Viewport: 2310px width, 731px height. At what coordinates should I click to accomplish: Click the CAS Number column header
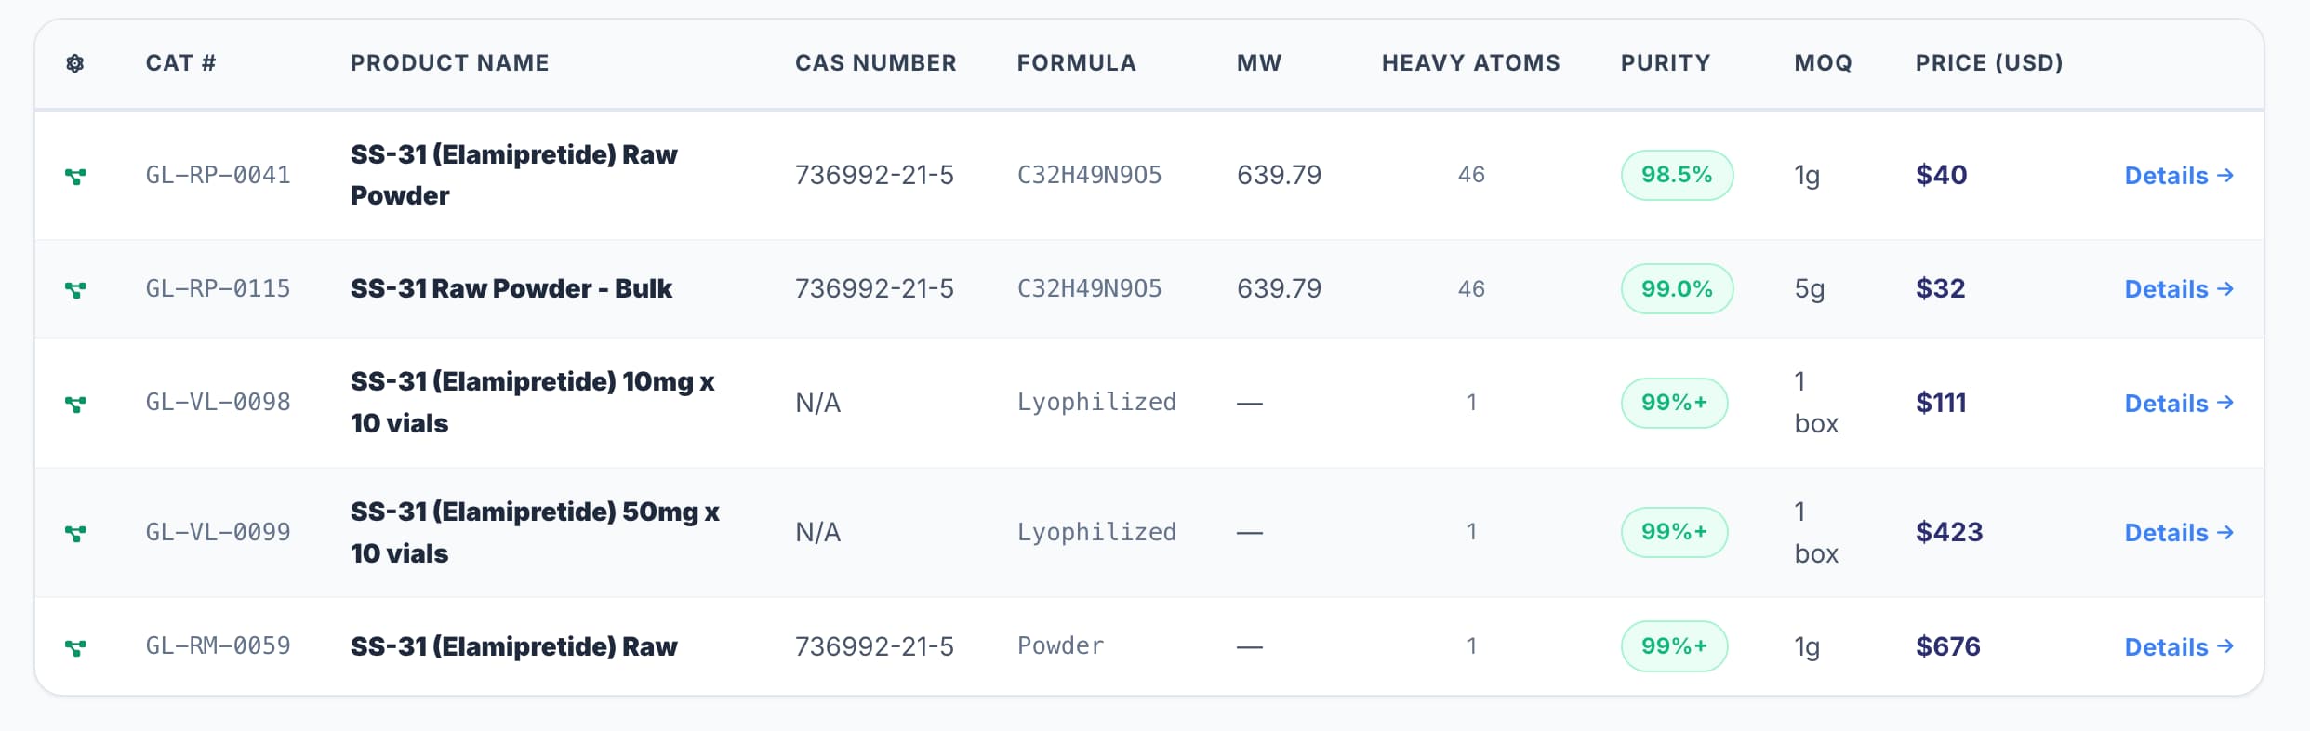coord(875,63)
